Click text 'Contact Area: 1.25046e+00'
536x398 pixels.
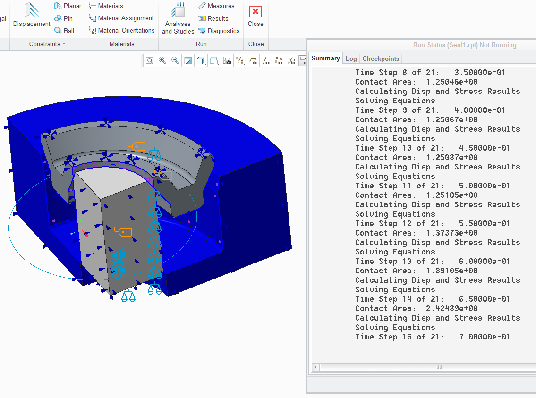pyautogui.click(x=417, y=82)
